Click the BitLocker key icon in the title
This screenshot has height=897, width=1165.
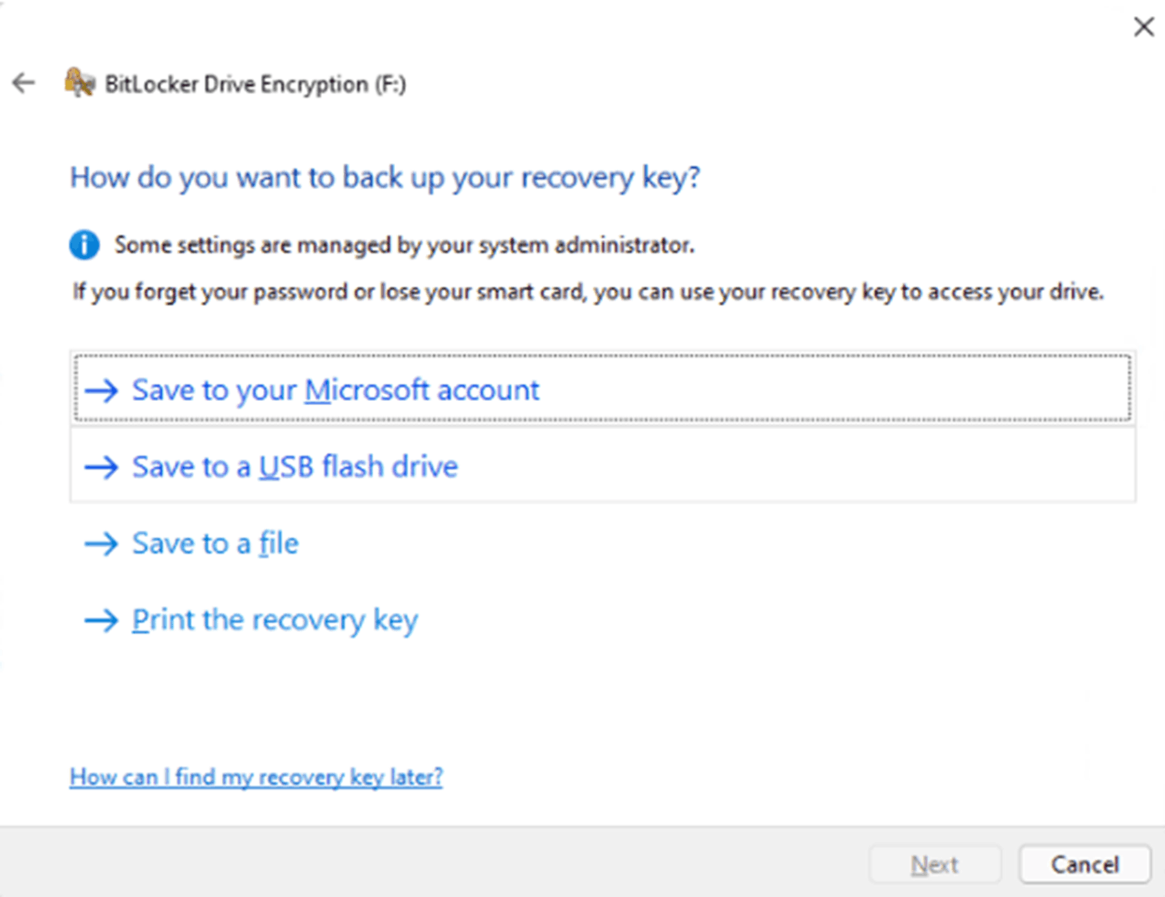pyautogui.click(x=78, y=83)
